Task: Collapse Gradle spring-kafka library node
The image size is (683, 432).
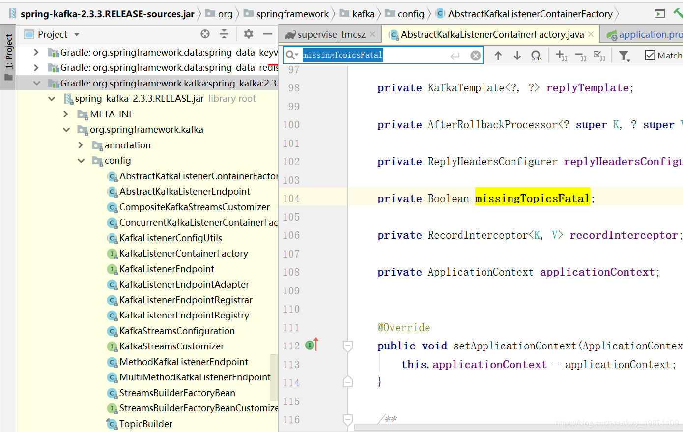Action: tap(37, 83)
